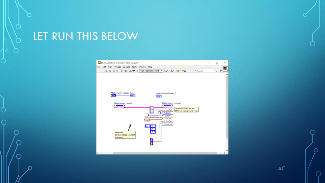
Task: Toggle Retain Wire Values icon
Action: tap(126, 71)
